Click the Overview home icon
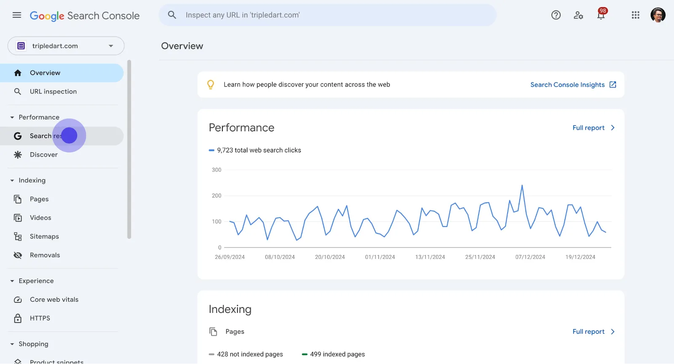 point(18,73)
